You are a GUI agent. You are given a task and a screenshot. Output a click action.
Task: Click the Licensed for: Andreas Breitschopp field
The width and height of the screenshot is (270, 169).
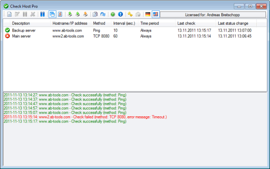[x=213, y=15]
